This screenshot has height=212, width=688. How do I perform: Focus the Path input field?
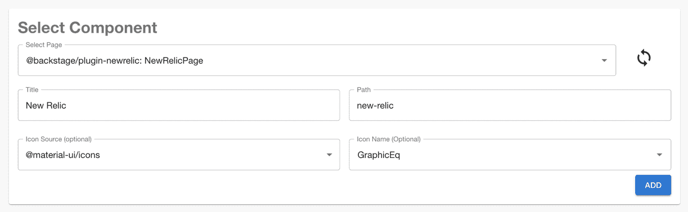(510, 105)
